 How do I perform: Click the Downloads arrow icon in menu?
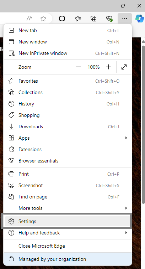11,126
